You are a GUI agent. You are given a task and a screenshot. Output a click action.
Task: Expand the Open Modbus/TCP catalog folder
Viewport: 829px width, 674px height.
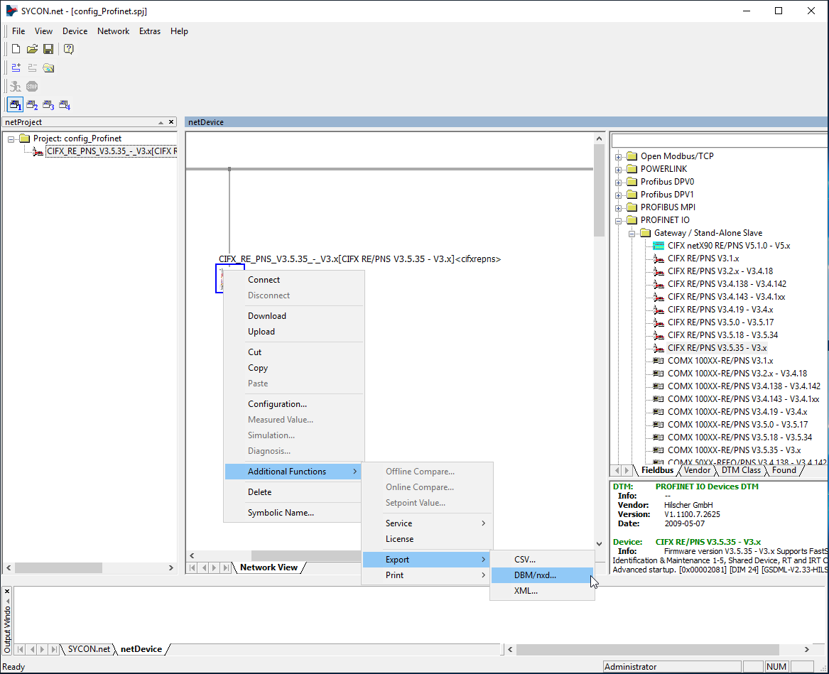[619, 156]
